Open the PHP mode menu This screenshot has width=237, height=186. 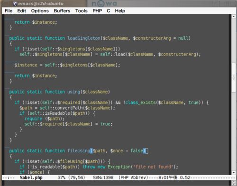point(97,11)
